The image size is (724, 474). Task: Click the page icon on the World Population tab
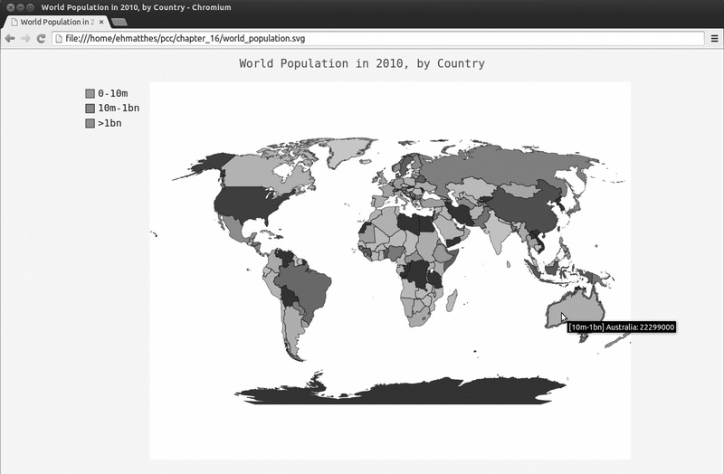click(14, 22)
